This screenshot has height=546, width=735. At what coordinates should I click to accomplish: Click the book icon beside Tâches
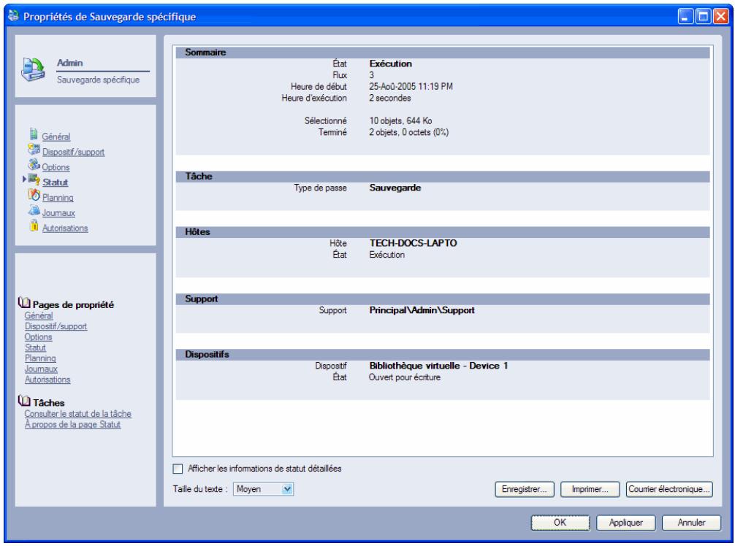(x=24, y=401)
